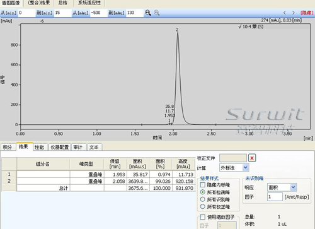Click the 隐藏 hide link

tap(307, 13)
